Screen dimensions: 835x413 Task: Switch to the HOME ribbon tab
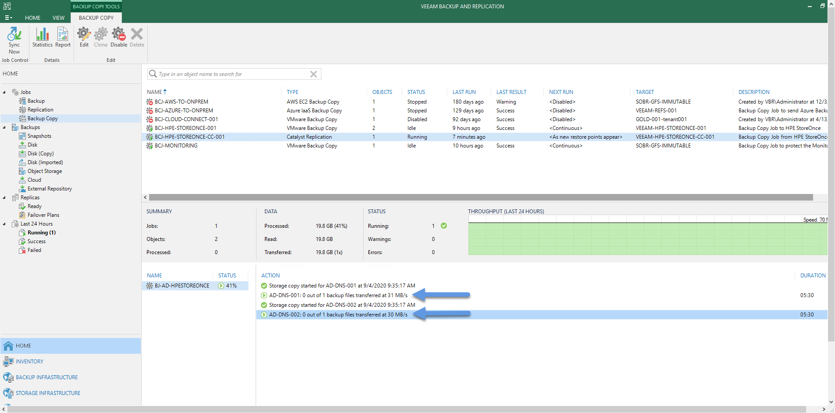coord(32,18)
